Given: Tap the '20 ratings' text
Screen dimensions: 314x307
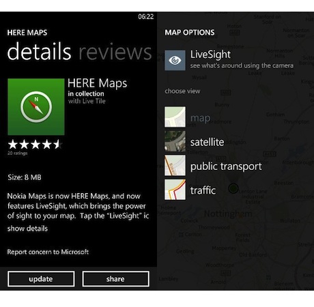Looking at the screenshot, I should point(18,153).
